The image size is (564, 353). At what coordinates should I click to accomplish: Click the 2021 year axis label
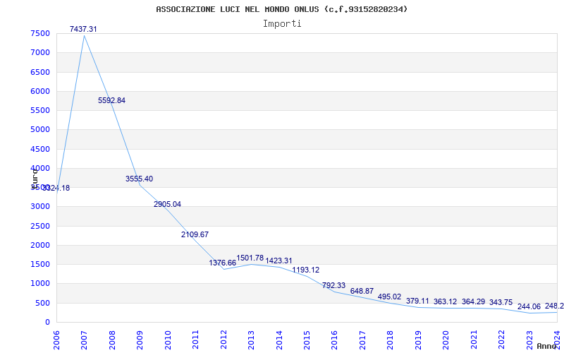coord(474,340)
